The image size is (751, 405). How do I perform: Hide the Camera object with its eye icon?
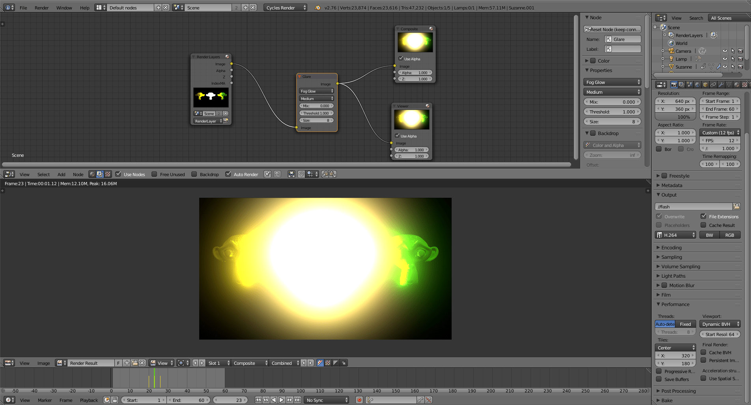point(725,51)
